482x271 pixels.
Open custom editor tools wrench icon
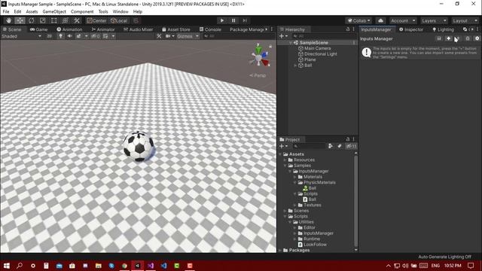coord(77,20)
